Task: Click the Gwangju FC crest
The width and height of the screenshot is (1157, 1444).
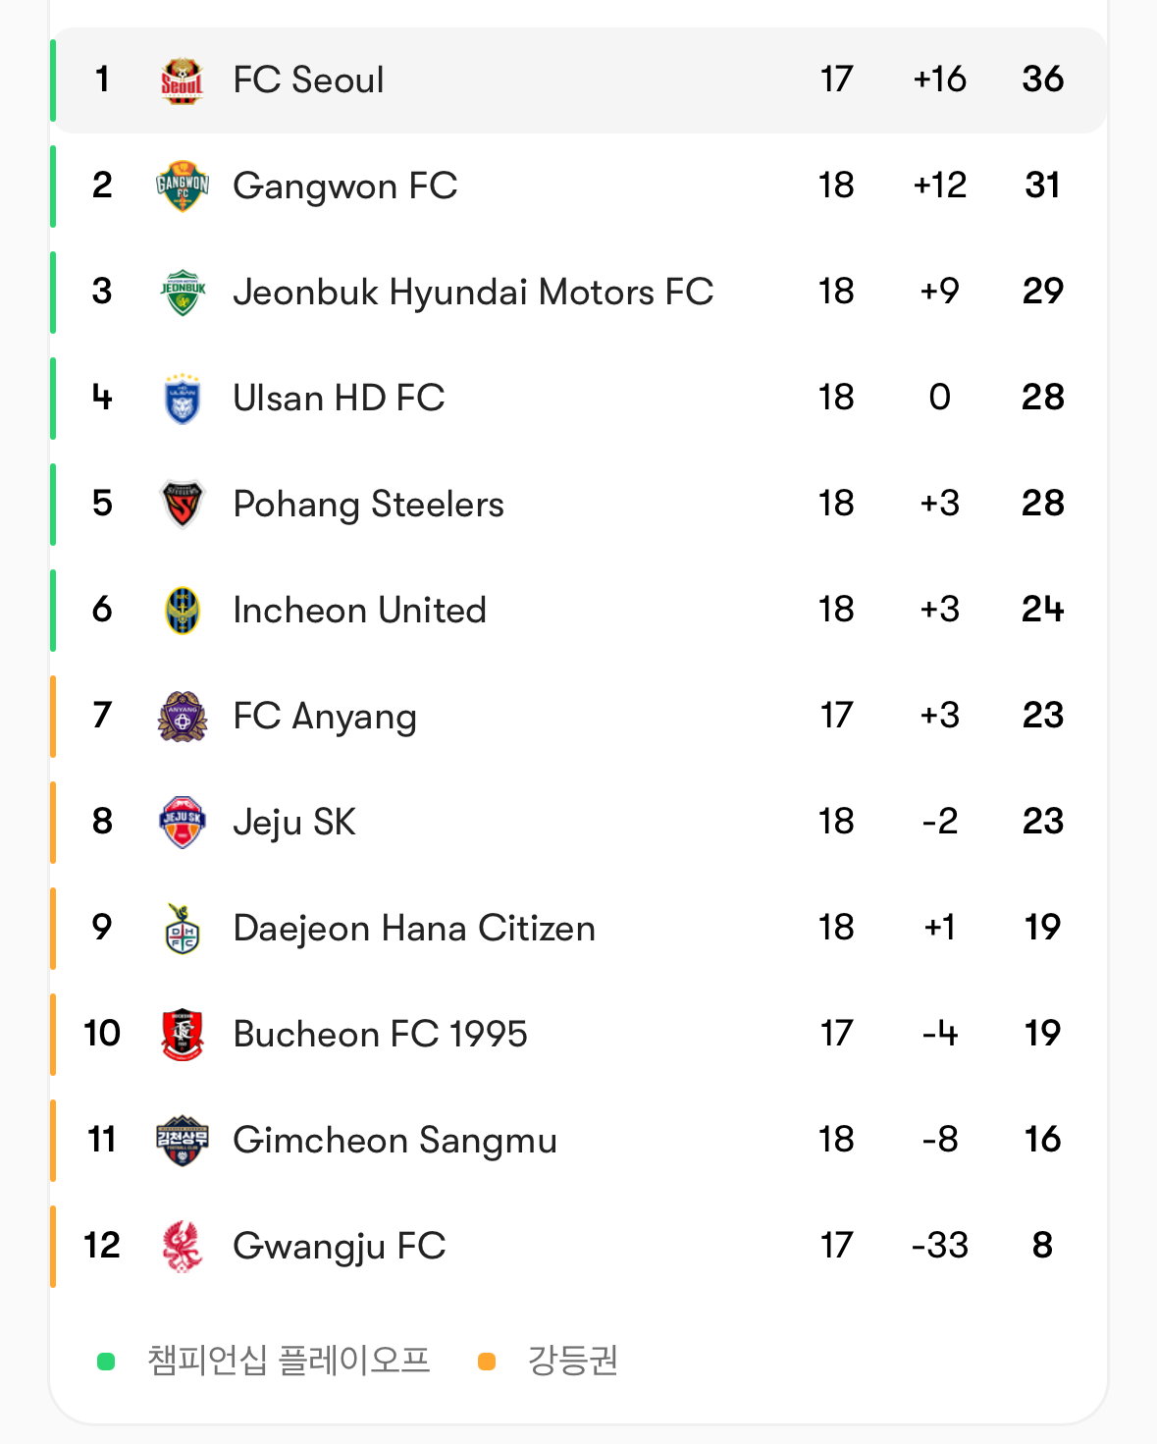Action: 183,1247
